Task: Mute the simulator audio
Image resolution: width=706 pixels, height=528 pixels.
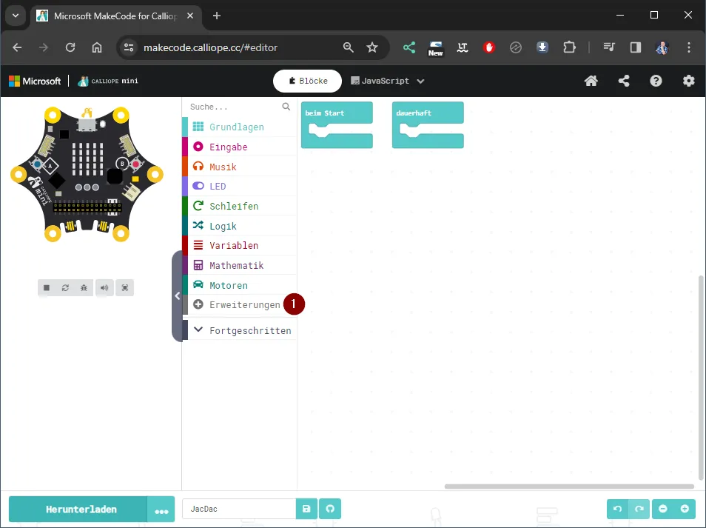Action: pos(104,288)
